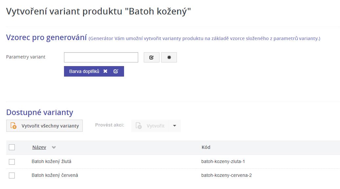The height and width of the screenshot is (189, 340).
Task: Click the code batoh-kozeny-cervena-2
Action: click(226, 175)
